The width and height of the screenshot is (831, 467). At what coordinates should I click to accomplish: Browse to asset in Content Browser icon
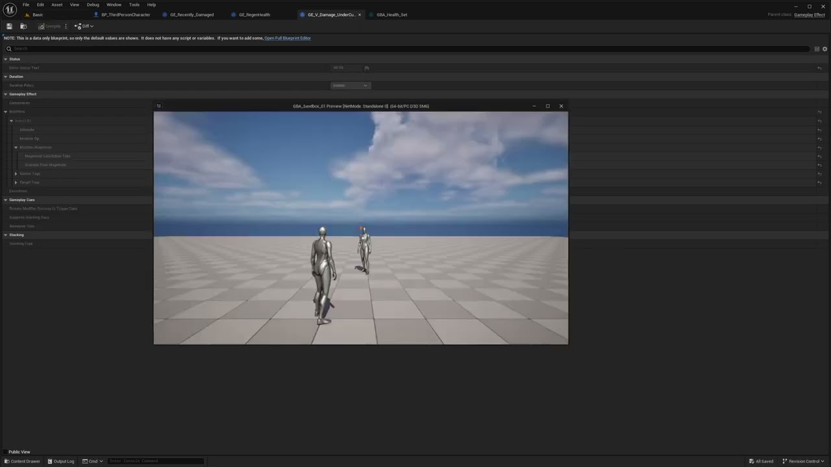point(23,26)
